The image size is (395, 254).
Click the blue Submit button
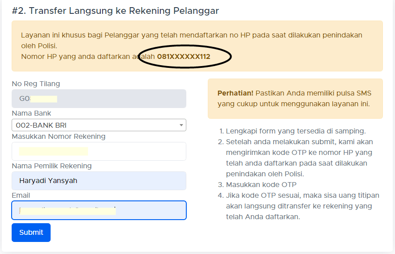[x=31, y=232]
